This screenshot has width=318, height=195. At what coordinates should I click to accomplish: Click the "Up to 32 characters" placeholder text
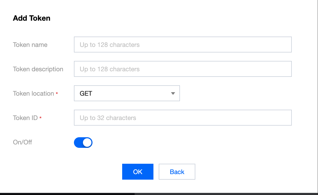[x=108, y=118]
